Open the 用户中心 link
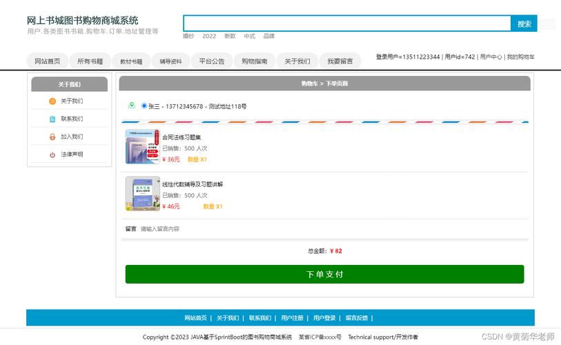The height and width of the screenshot is (345, 561). 491,57
